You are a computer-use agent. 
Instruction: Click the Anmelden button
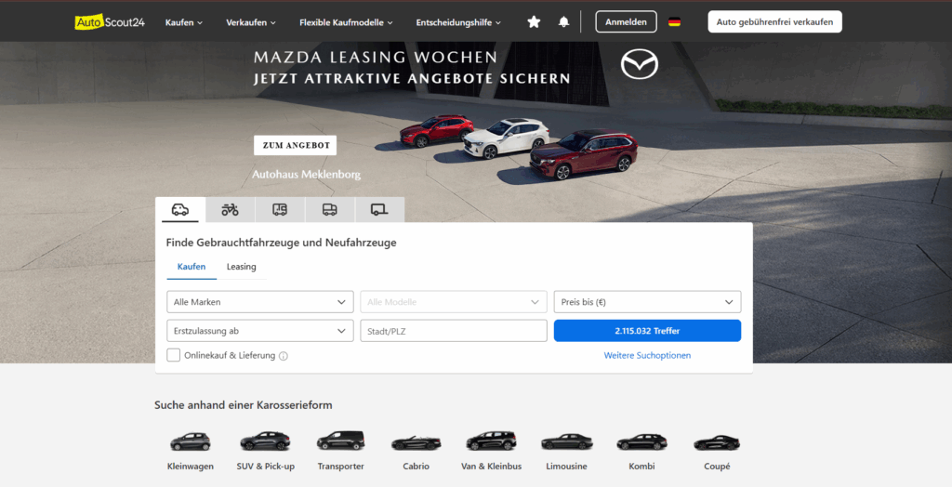pyautogui.click(x=626, y=22)
